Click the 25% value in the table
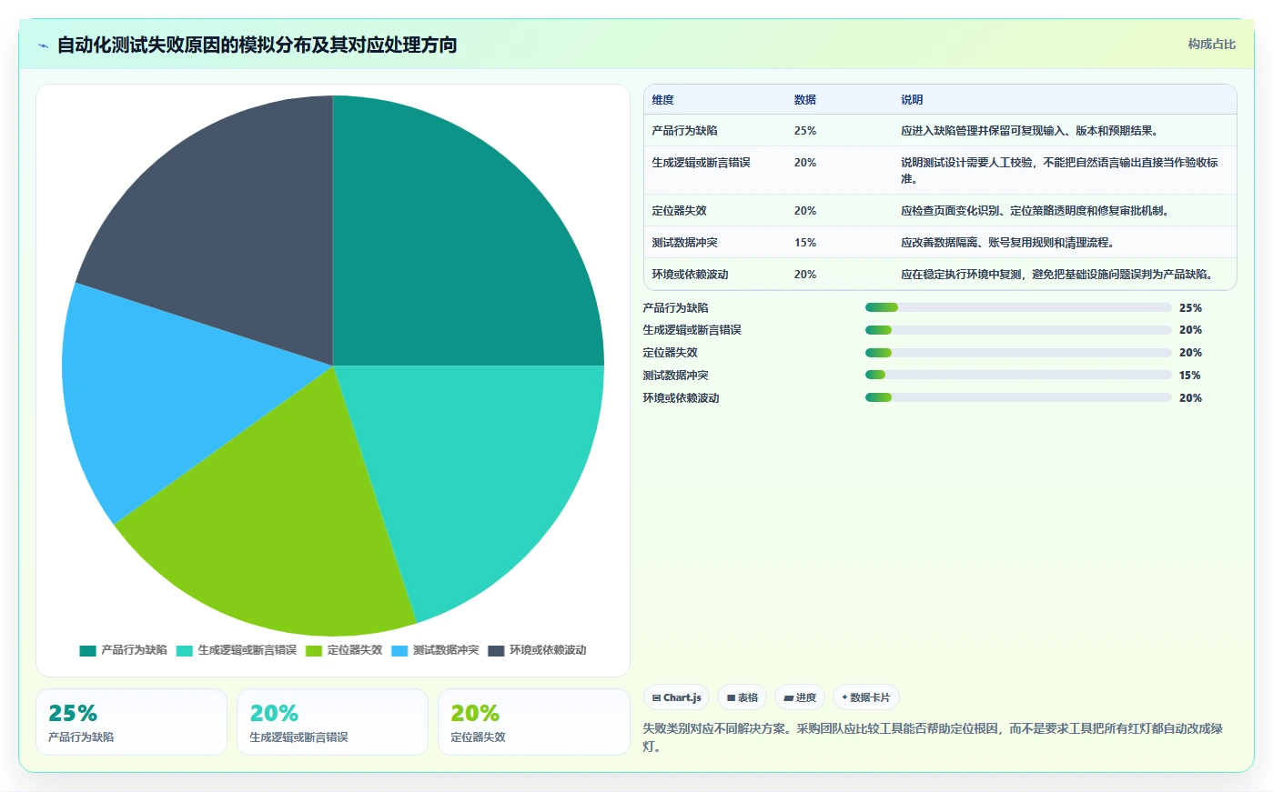Screen dimensions: 1273x792 (x=805, y=131)
